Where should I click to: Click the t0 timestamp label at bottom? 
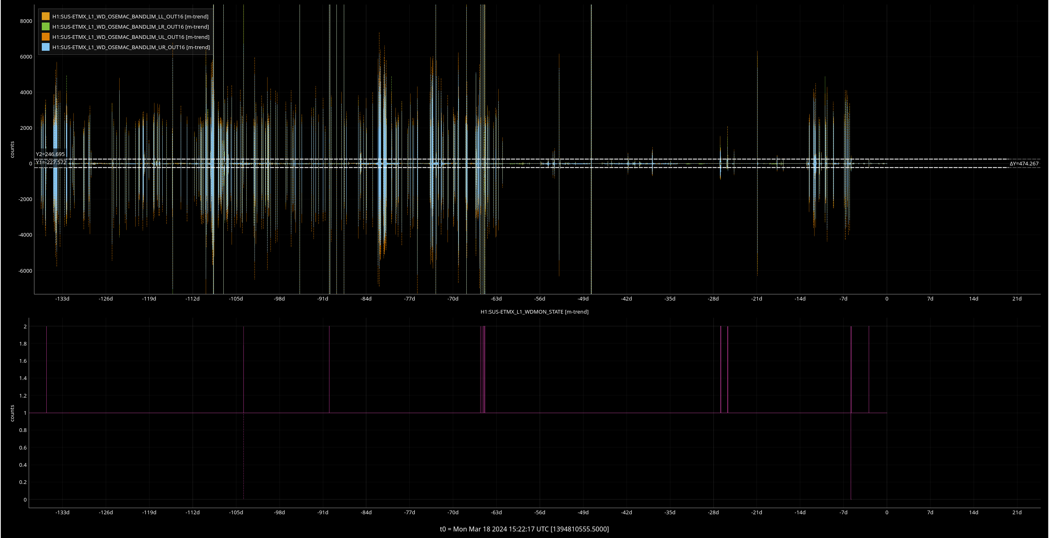tap(524, 529)
